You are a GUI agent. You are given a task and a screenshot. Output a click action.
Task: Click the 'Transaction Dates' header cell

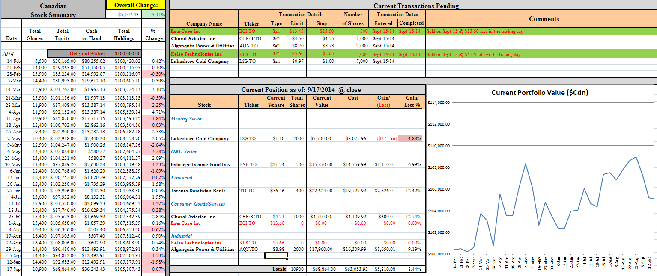pyautogui.click(x=397, y=15)
